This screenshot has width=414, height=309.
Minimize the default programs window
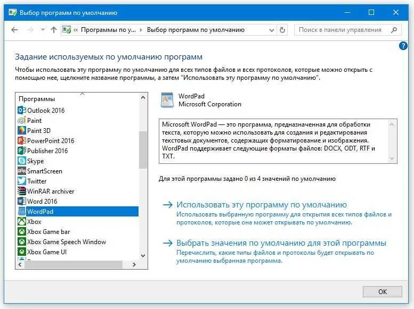click(x=347, y=12)
